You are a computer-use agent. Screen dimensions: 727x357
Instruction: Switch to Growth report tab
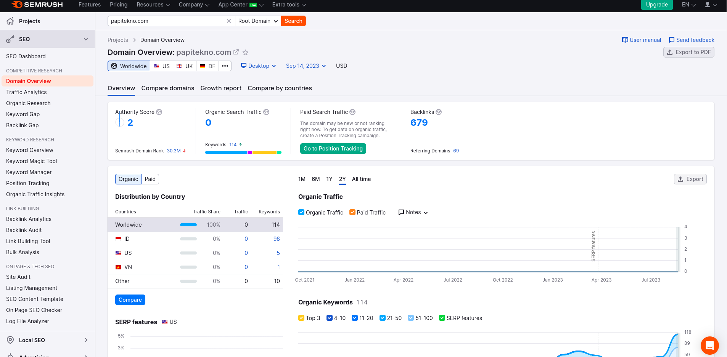click(x=221, y=88)
